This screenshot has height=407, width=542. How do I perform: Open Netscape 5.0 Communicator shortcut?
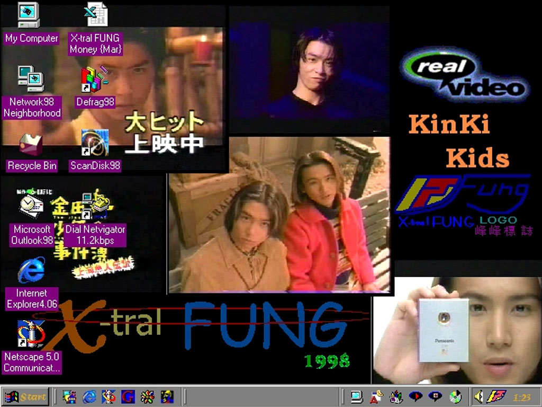[31, 334]
